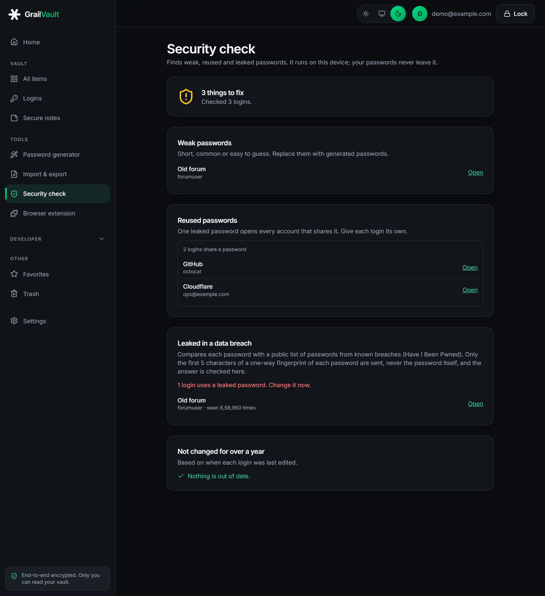Click the demo@example.com account email

pyautogui.click(x=461, y=14)
